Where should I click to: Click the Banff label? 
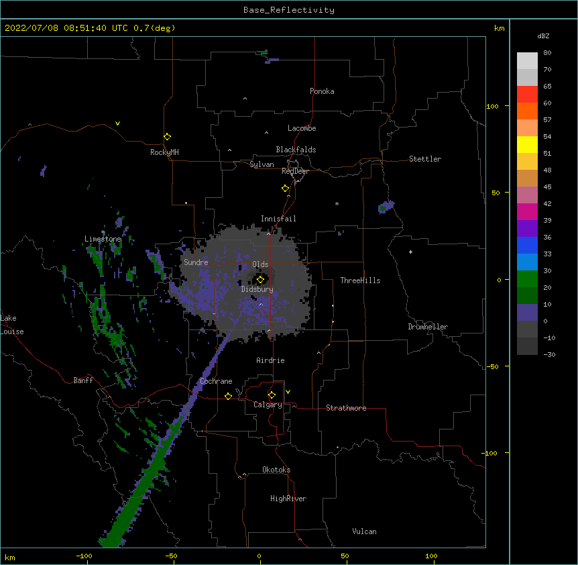tap(83, 380)
